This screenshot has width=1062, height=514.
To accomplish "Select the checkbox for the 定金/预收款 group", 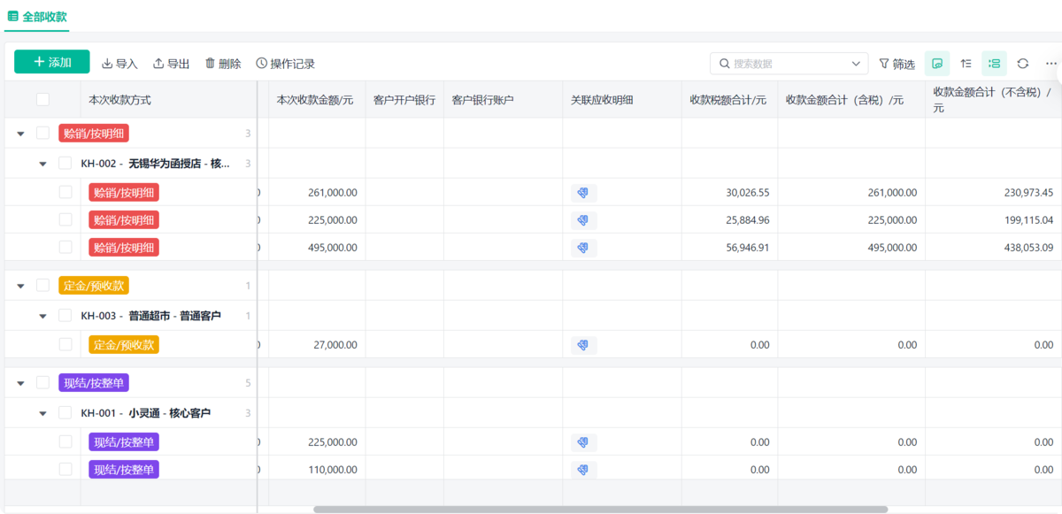I will point(42,285).
